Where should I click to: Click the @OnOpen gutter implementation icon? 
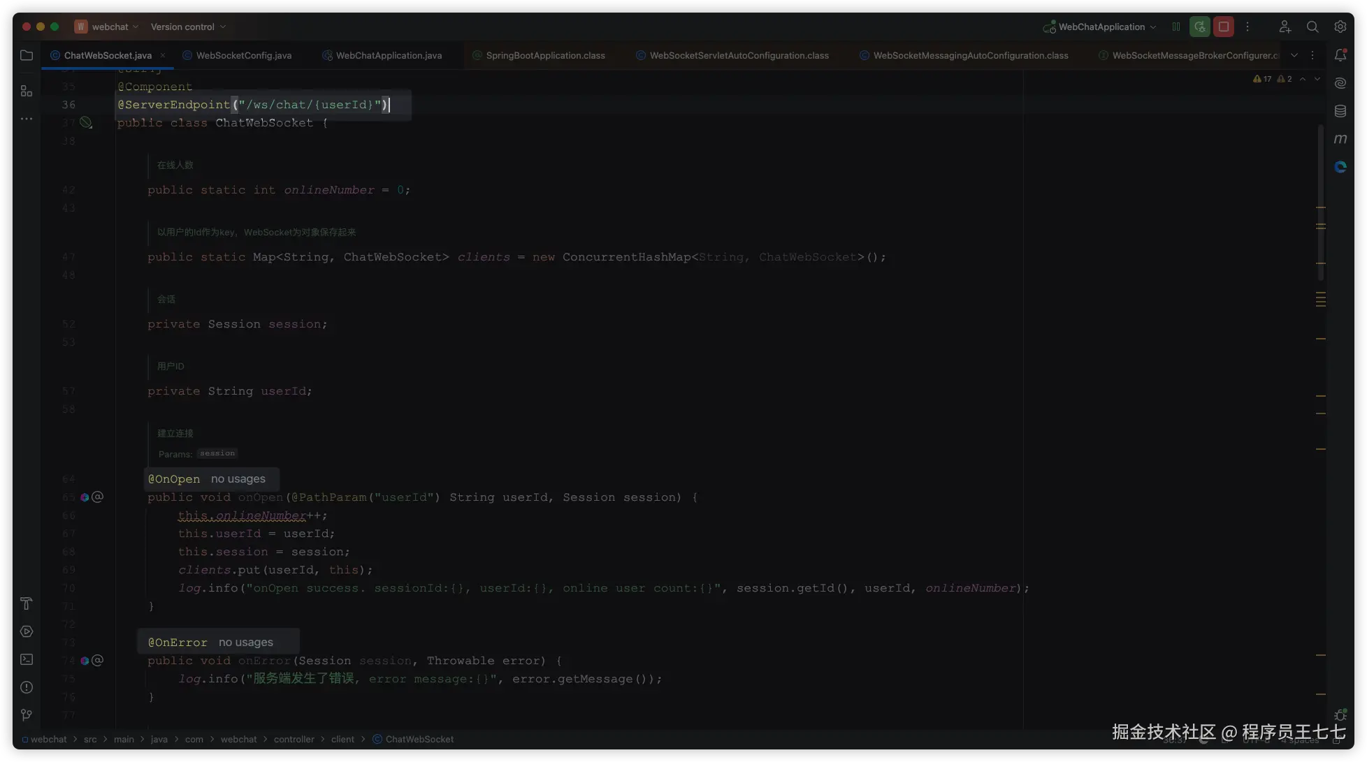[x=85, y=497]
